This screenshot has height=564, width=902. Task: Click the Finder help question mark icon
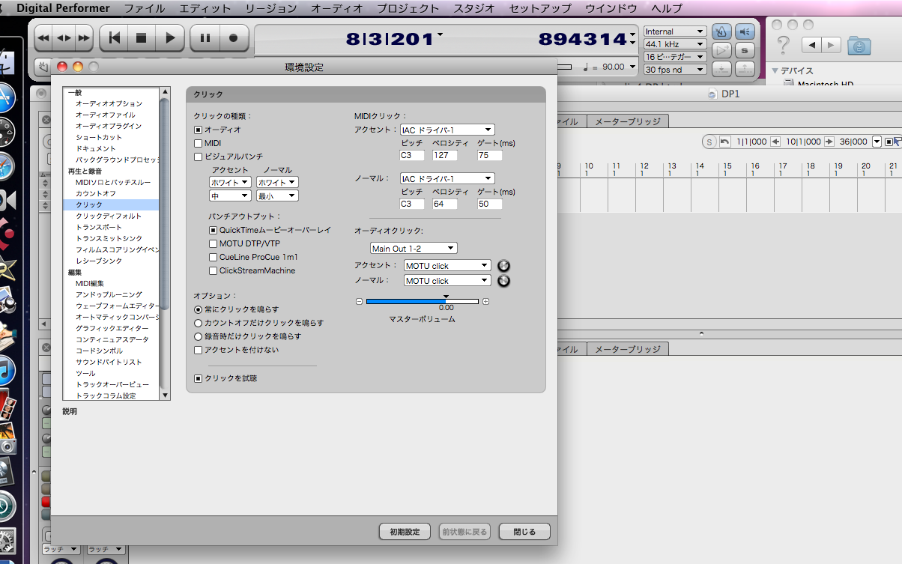783,45
